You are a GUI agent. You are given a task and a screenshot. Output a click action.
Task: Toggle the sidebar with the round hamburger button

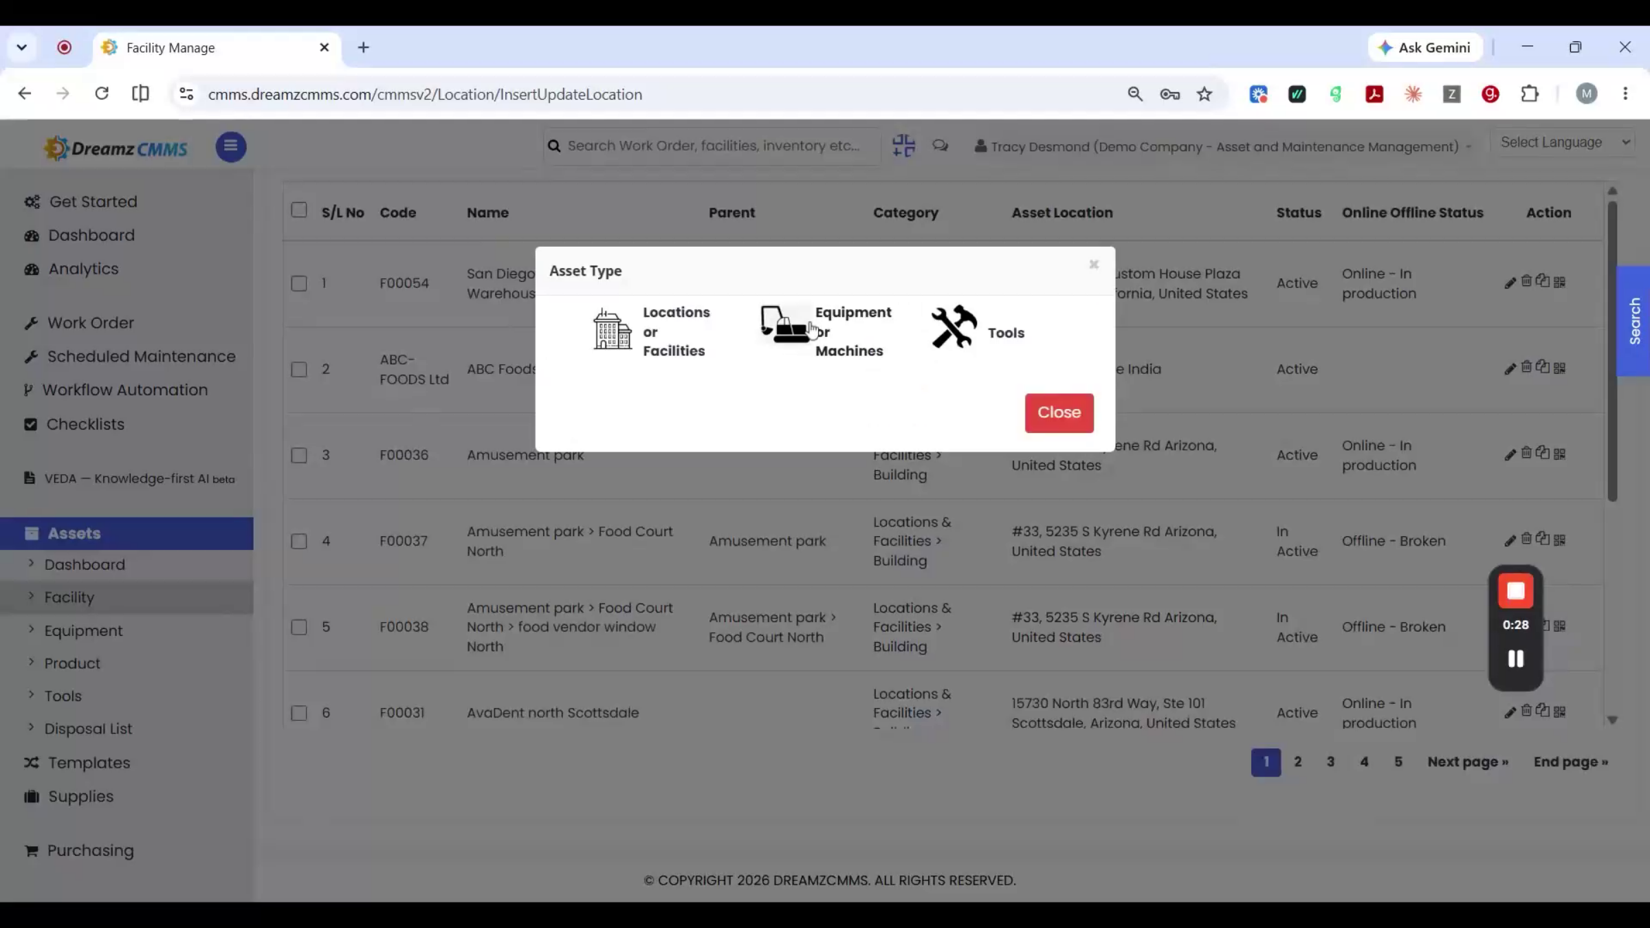point(231,146)
